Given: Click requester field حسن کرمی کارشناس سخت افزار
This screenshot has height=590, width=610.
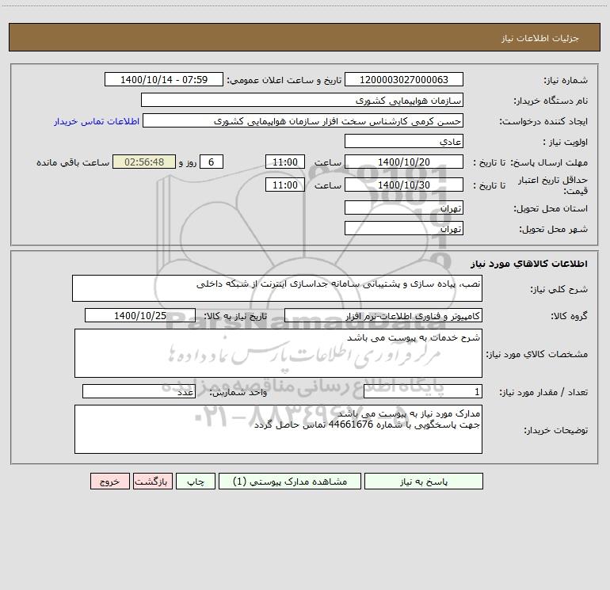Looking at the screenshot, I should [303, 120].
